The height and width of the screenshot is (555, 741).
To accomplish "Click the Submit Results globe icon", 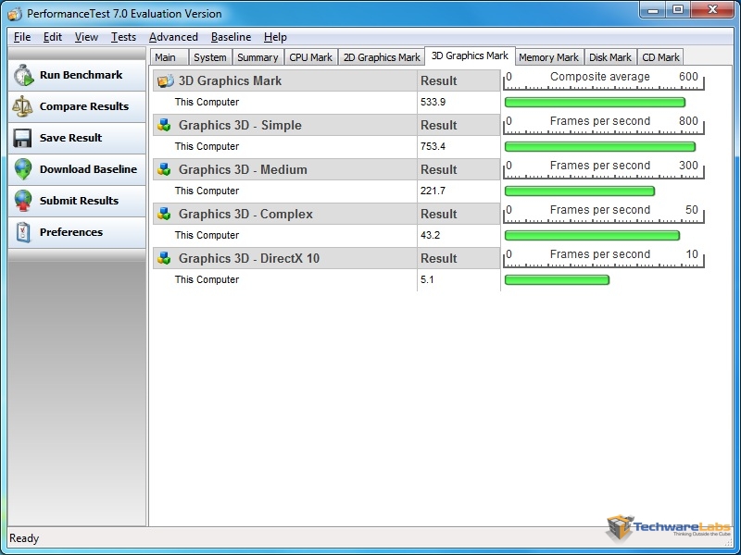I will click(23, 202).
